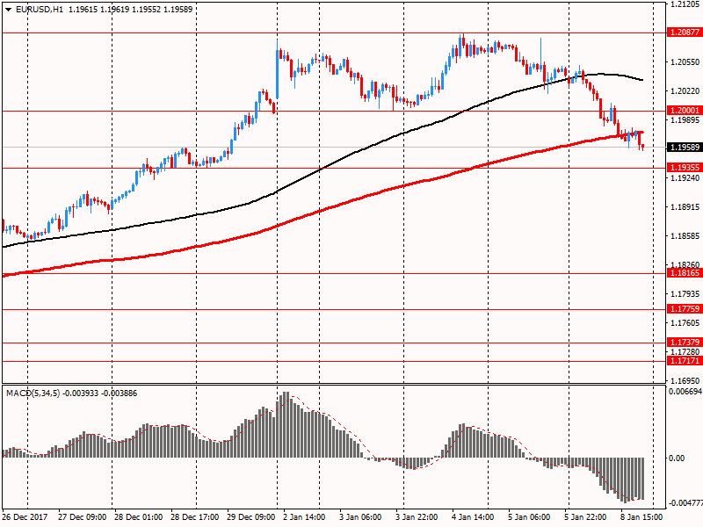703x527 pixels.
Task: Click the 5 Jan 06:00 time axis label
Action: (x=529, y=517)
